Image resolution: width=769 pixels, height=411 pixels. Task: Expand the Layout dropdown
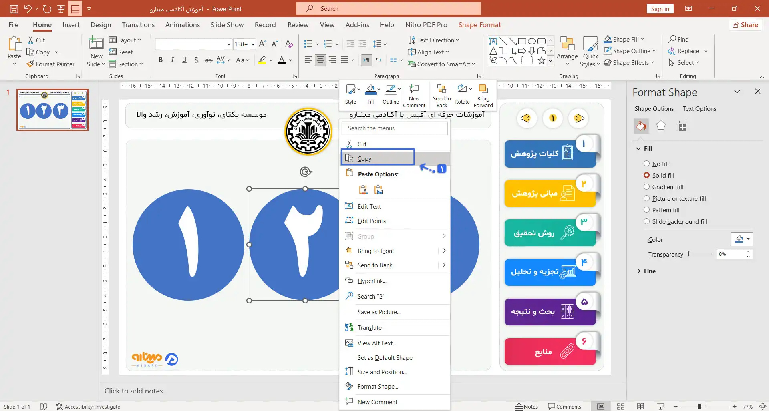[x=125, y=40]
